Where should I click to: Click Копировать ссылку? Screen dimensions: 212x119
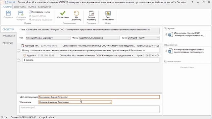[39, 12]
